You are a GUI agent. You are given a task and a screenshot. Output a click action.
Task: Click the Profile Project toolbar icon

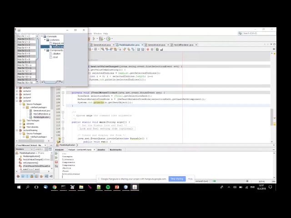(109, 39)
